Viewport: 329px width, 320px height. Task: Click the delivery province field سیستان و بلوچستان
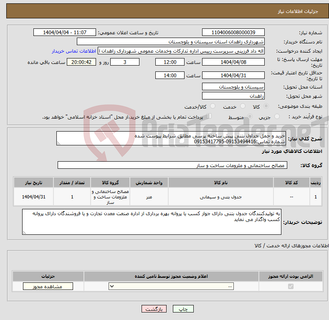click(x=233, y=87)
